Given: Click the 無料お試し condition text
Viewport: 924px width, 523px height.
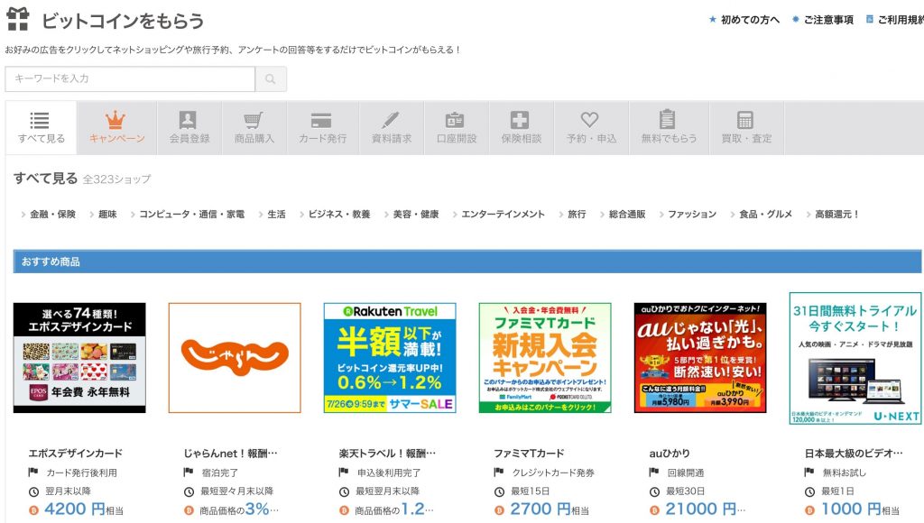Looking at the screenshot, I should coord(844,473).
